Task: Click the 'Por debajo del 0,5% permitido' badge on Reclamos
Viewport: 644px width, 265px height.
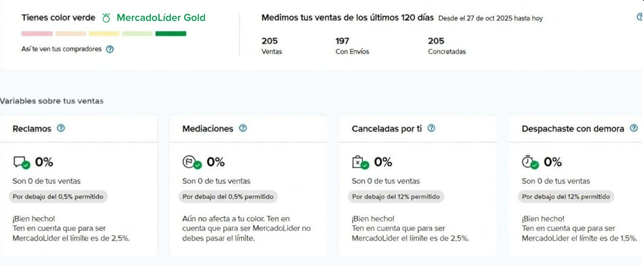Action: click(x=58, y=197)
